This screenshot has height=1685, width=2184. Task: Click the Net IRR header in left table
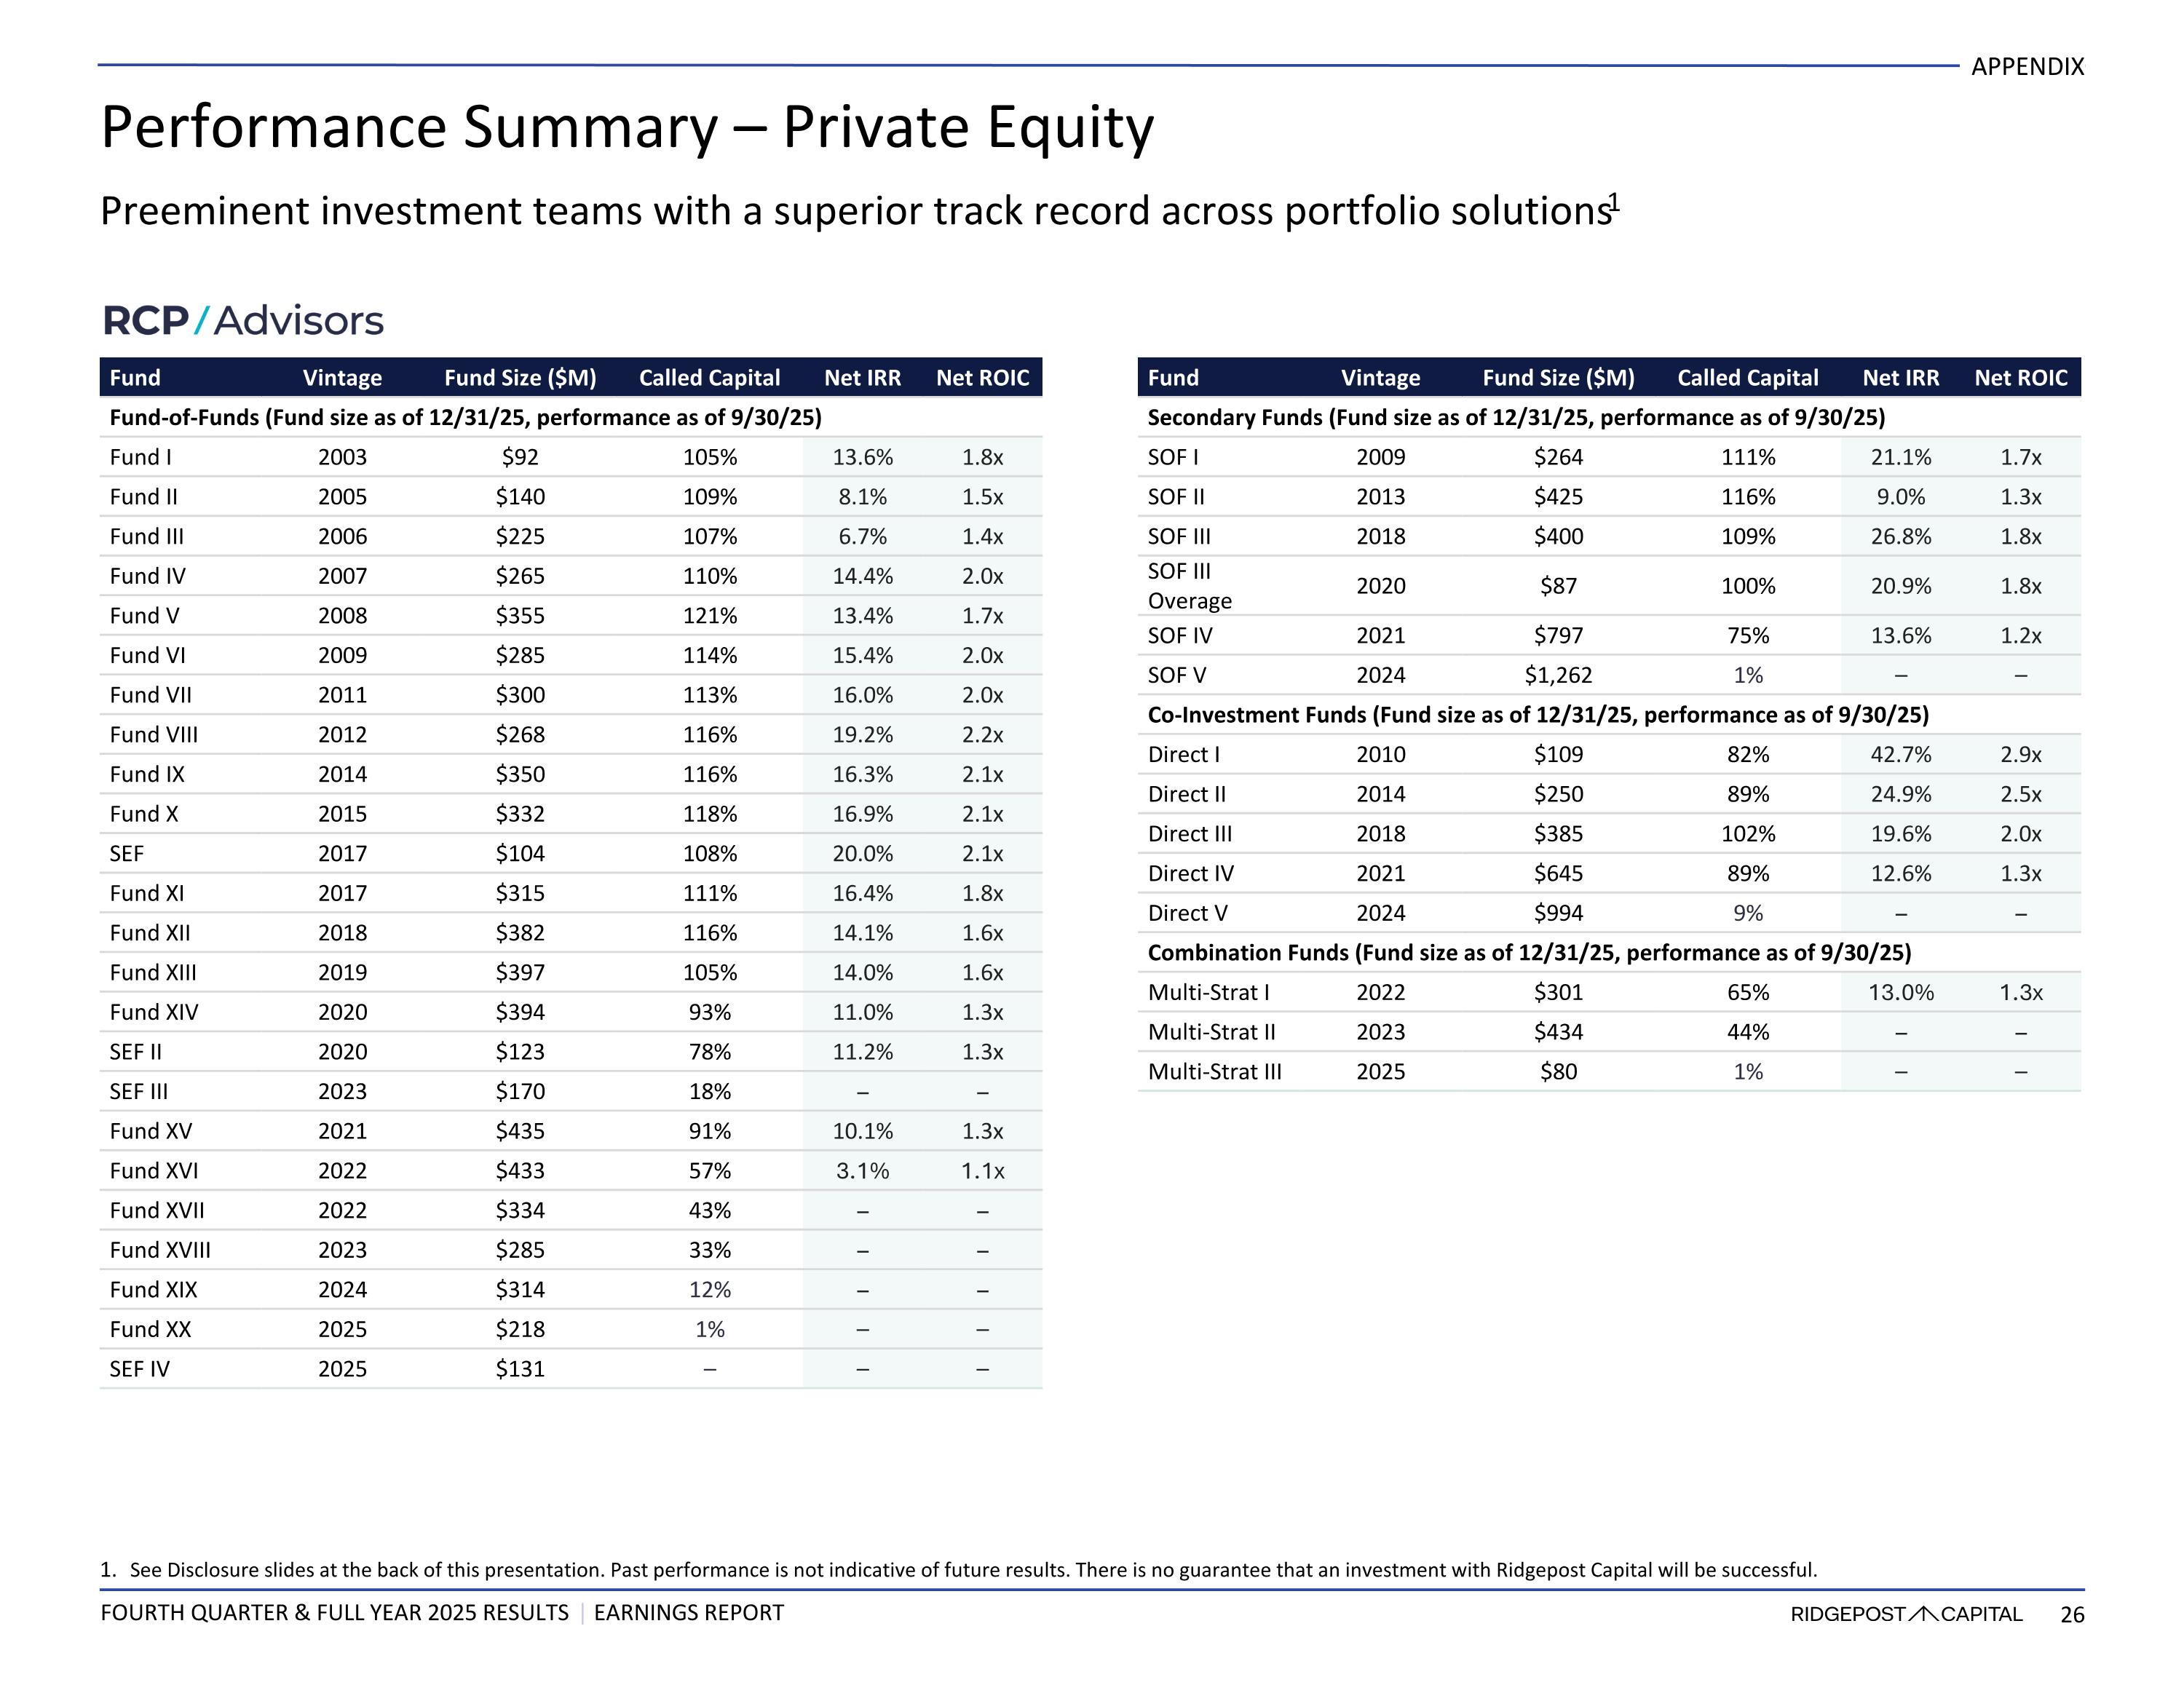click(x=862, y=378)
